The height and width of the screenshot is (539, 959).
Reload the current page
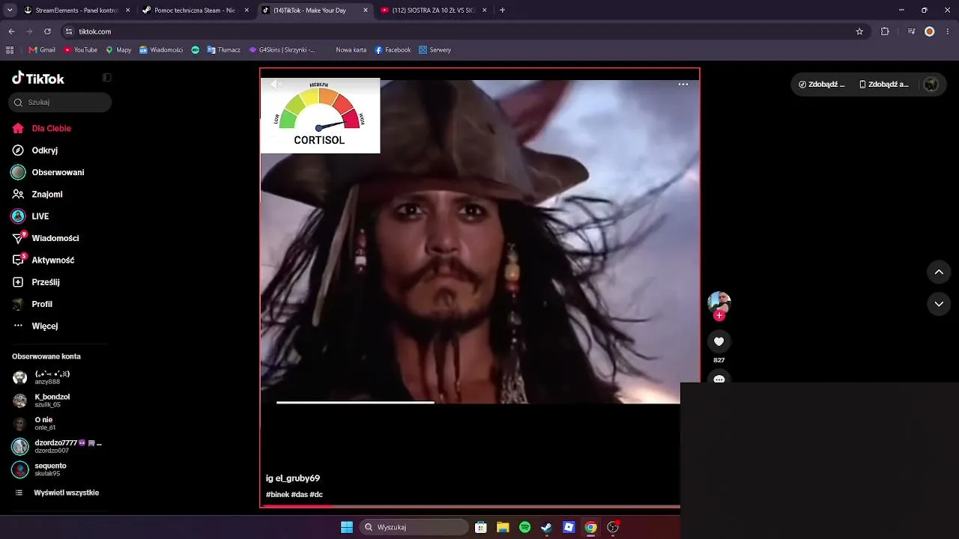(47, 31)
